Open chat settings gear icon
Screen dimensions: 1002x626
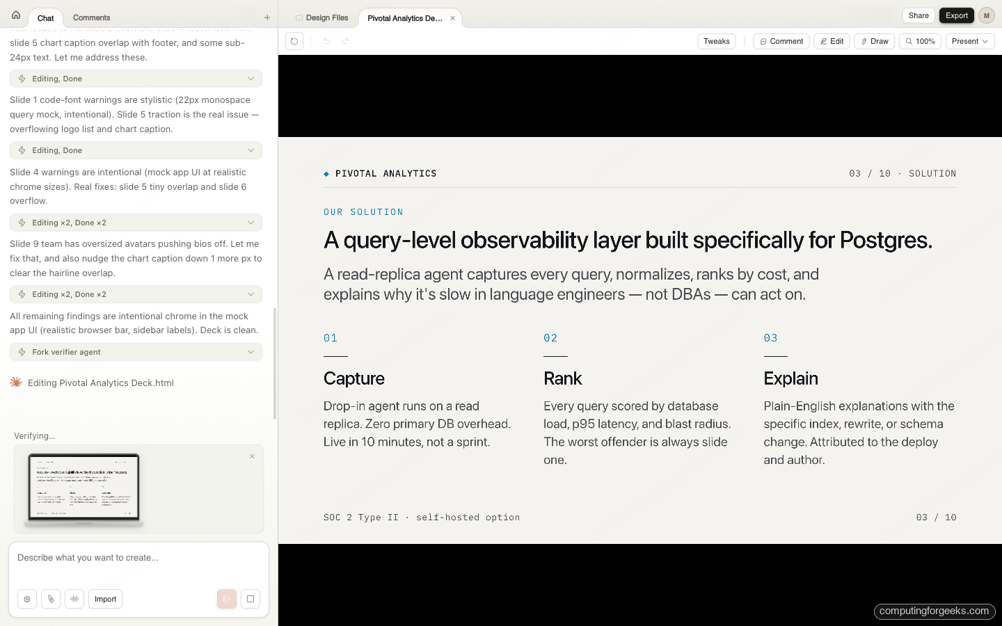[x=27, y=599]
